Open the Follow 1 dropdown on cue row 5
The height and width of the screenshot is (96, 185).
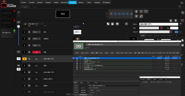[x=36, y=39]
